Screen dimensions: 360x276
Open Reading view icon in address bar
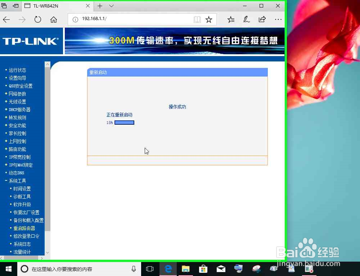(x=197, y=19)
